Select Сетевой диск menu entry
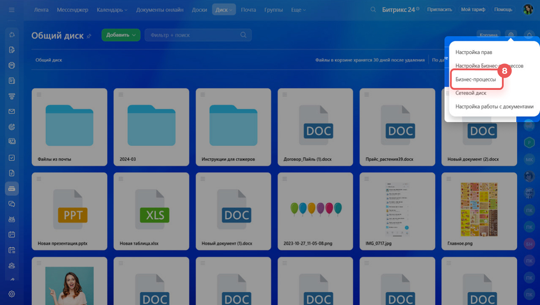This screenshot has width=540, height=305. [471, 93]
